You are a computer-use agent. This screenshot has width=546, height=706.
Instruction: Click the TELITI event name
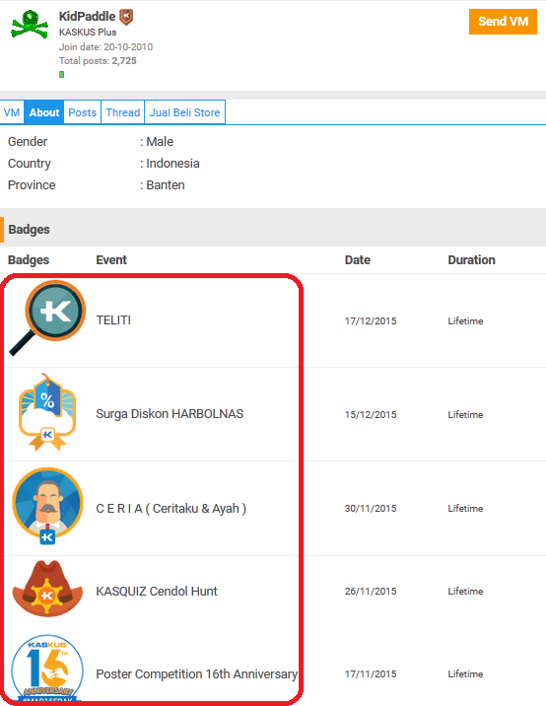click(x=113, y=320)
